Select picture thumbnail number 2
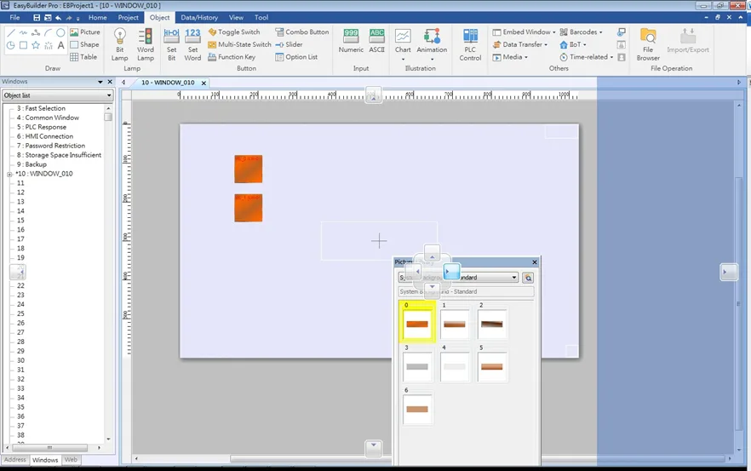 click(492, 324)
